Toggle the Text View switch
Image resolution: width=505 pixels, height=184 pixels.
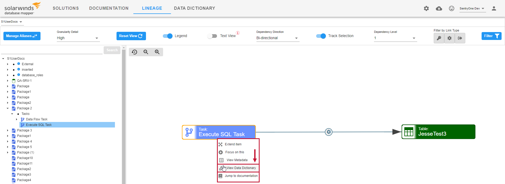(x=212, y=36)
